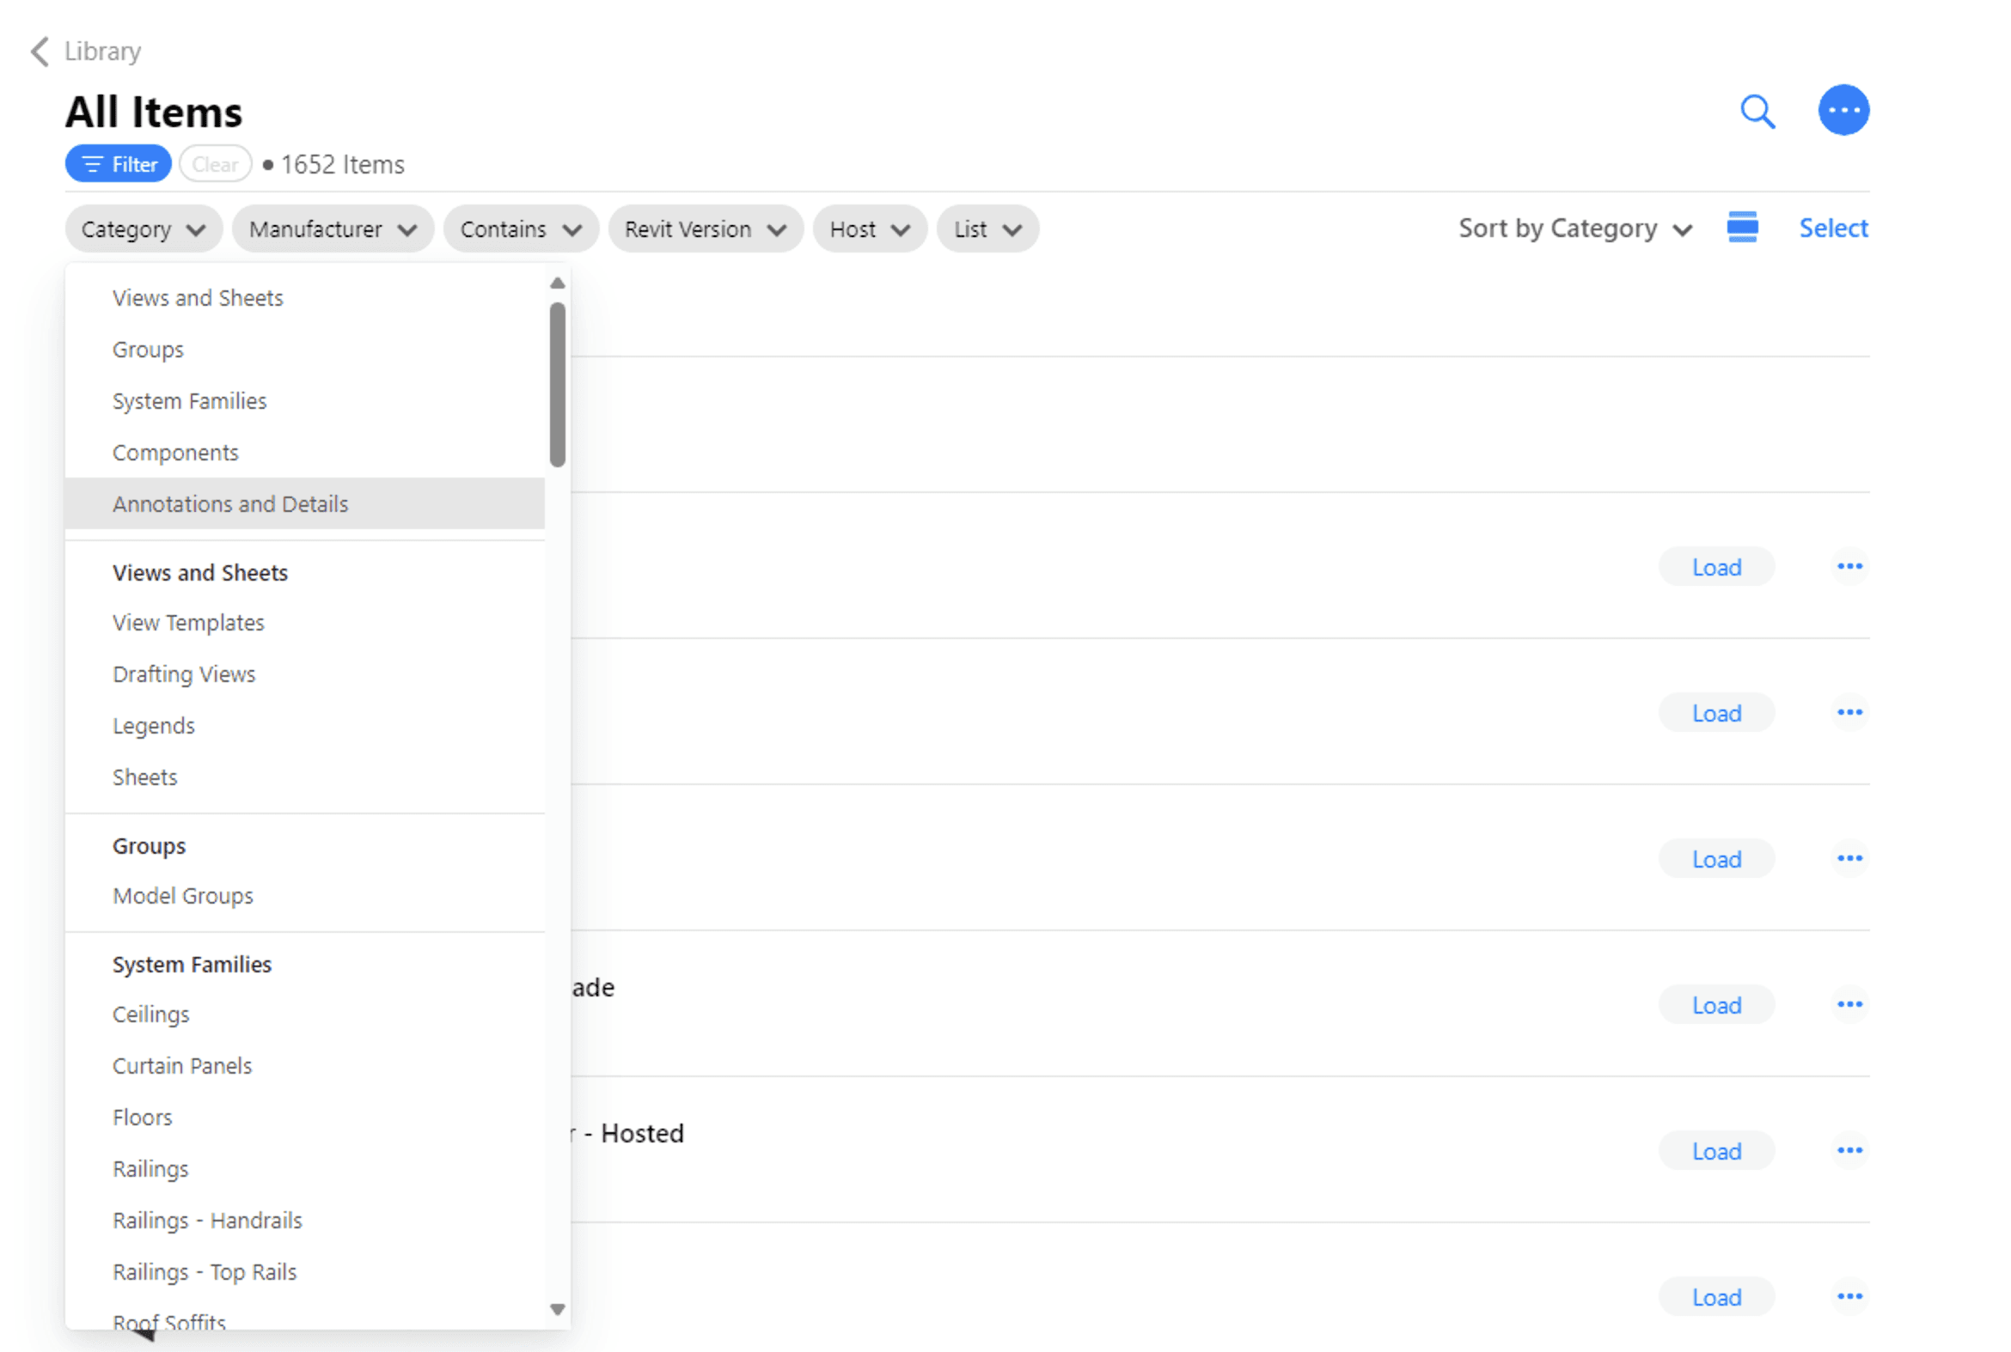Click the category list scrollbar thumb
Viewport: 2011px width, 1352px height.
(557, 384)
